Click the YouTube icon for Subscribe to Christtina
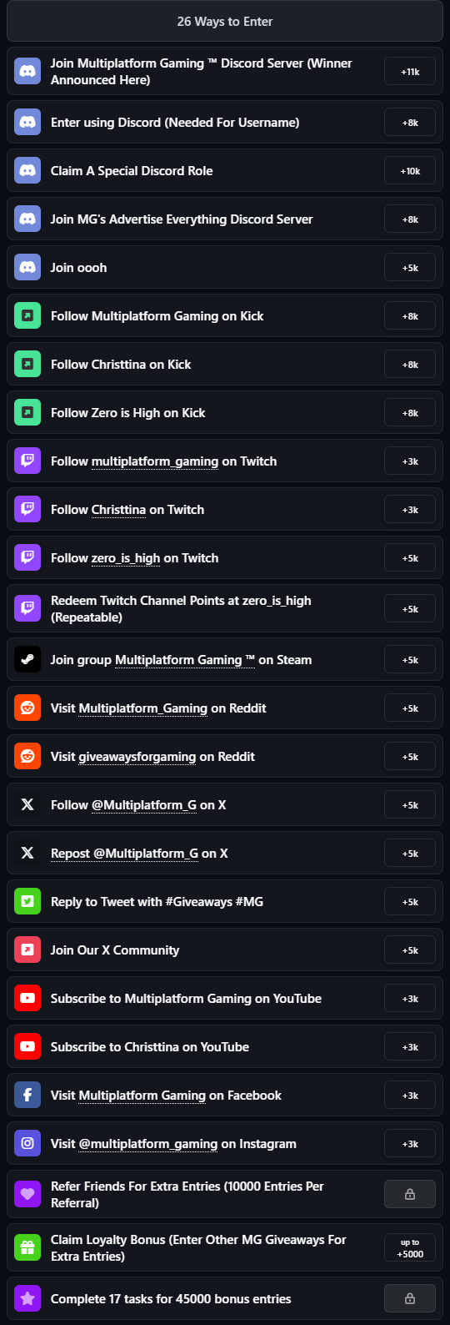Screen dimensions: 450x1325 coord(27,1047)
